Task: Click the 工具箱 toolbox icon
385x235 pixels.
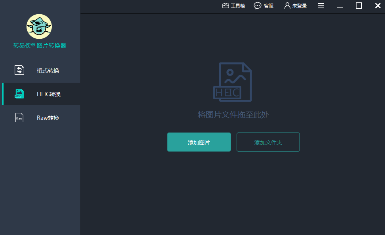Action: tap(226, 6)
